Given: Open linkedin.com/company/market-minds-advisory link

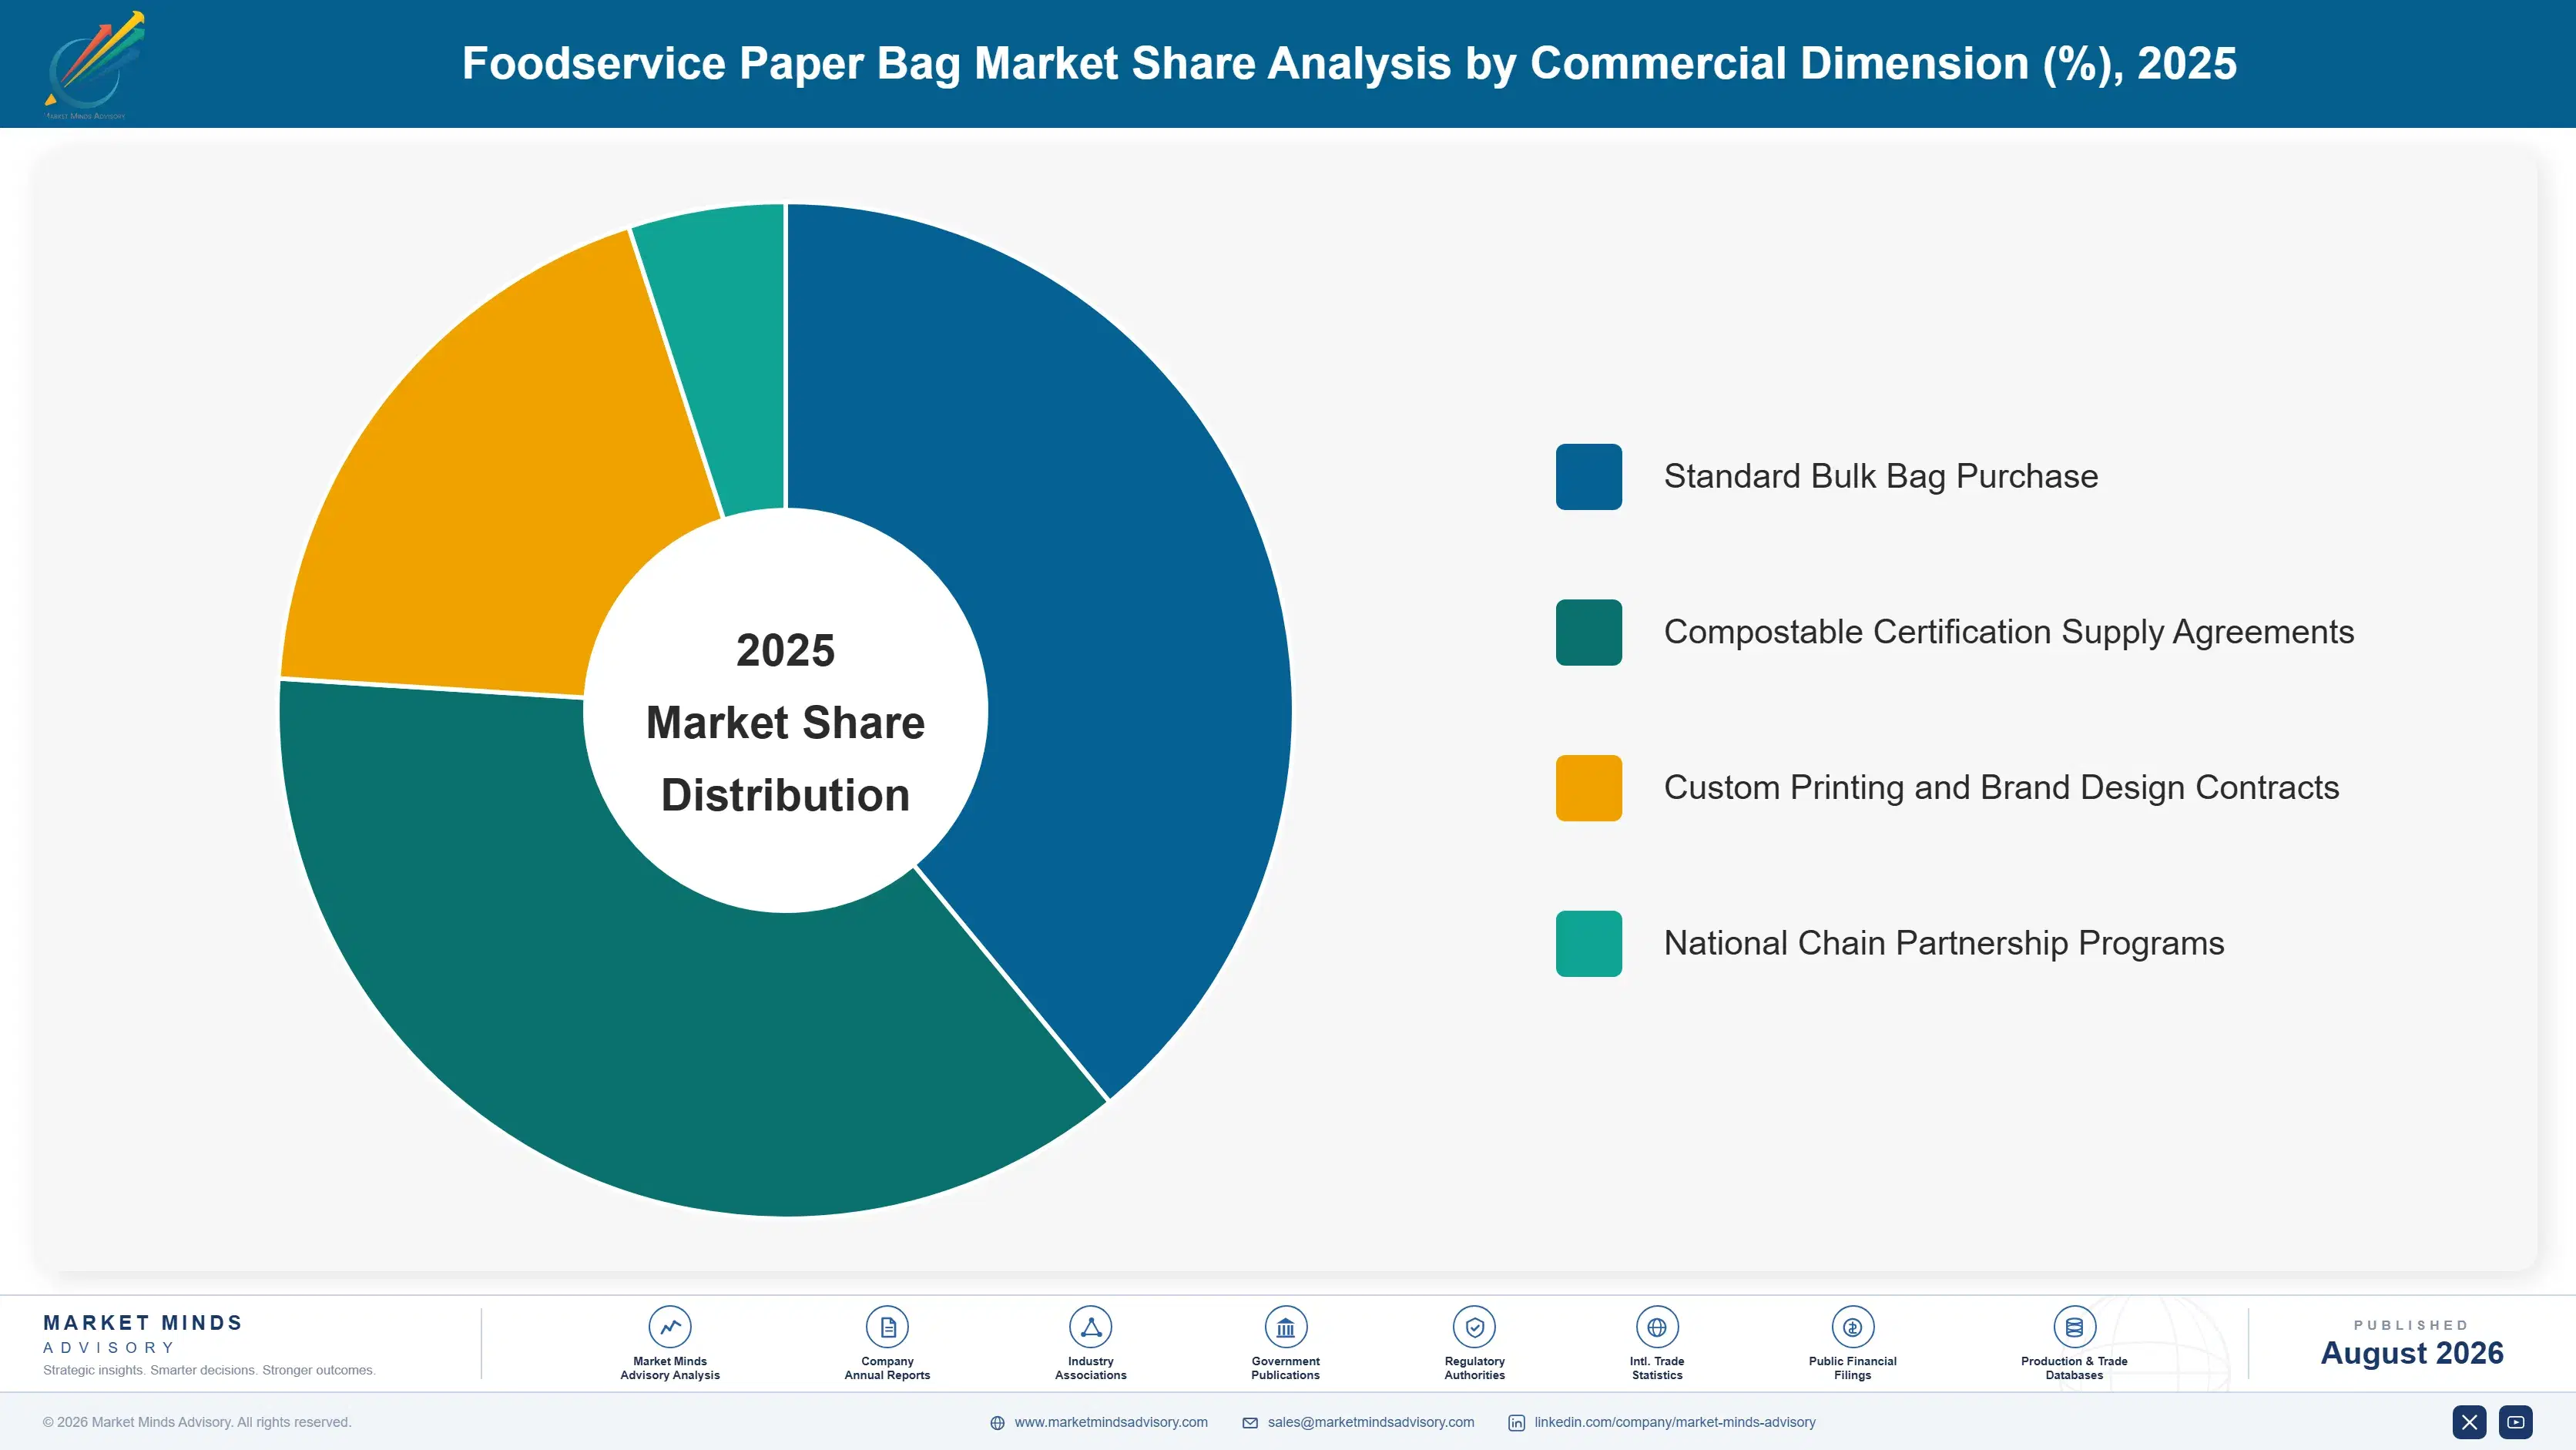Looking at the screenshot, I should (1674, 1422).
